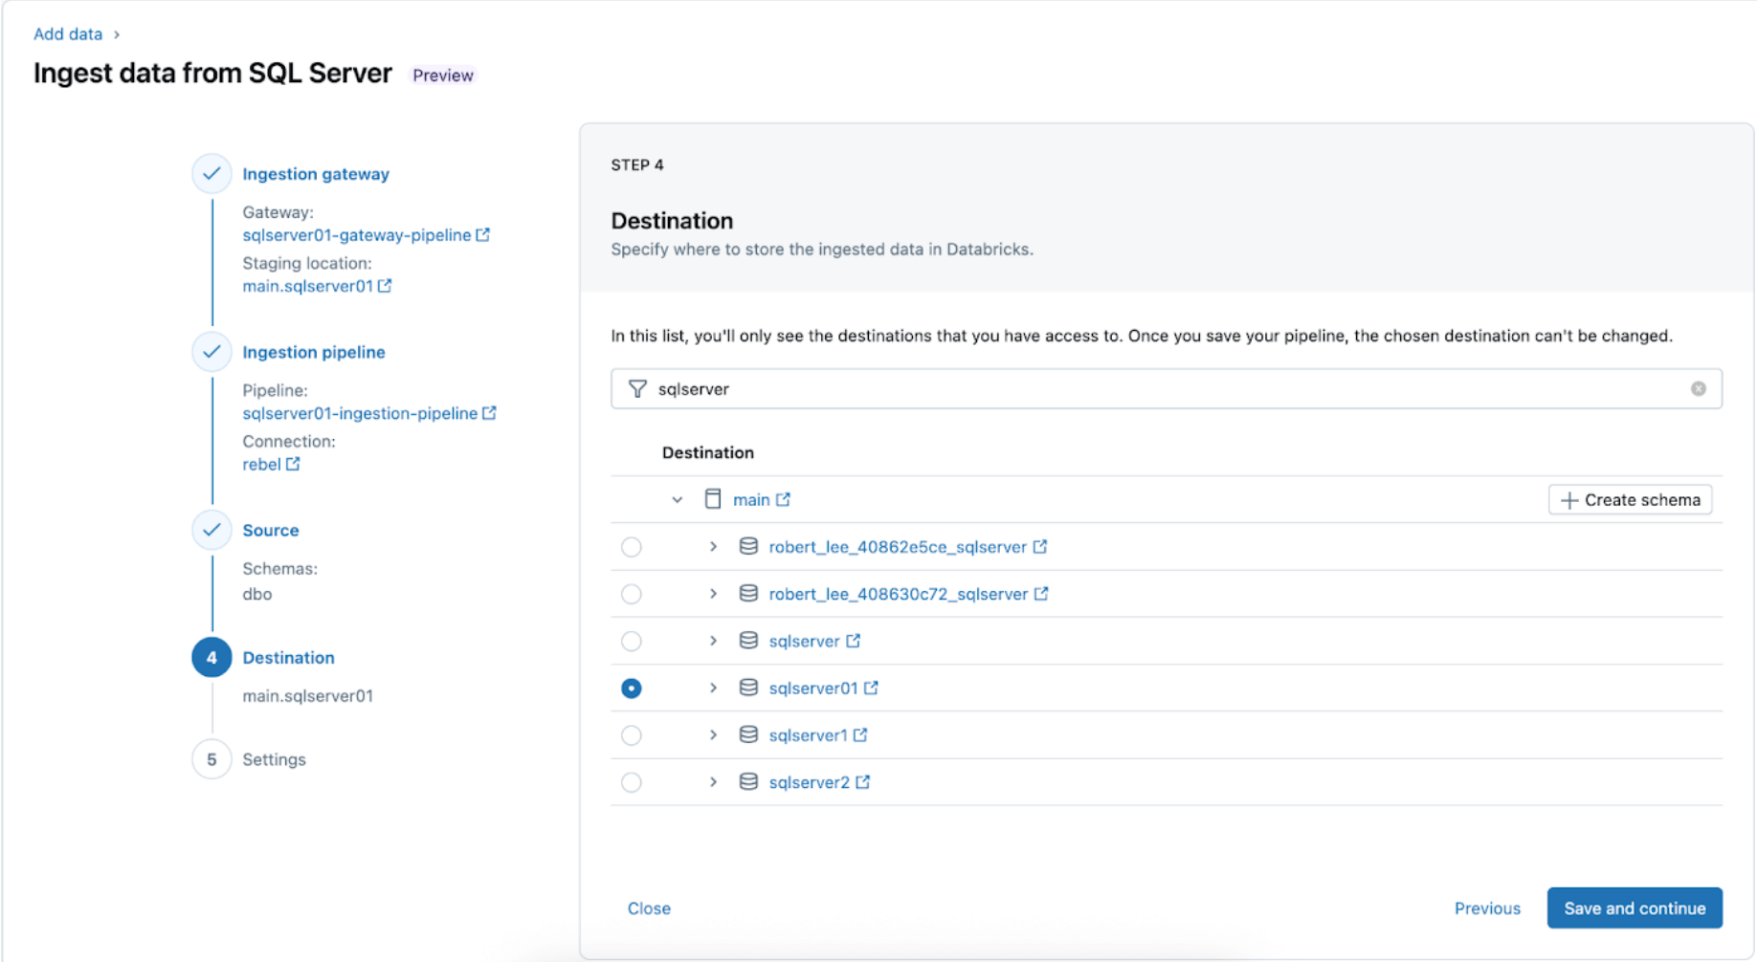Screen dimensions: 1757x962
Task: Select the sqlserver2 destination radio button
Action: pyautogui.click(x=632, y=782)
